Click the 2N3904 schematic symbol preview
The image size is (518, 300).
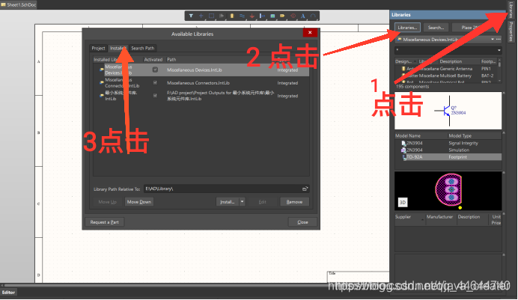pos(448,111)
